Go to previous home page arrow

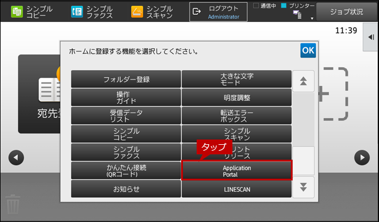pos(16,158)
